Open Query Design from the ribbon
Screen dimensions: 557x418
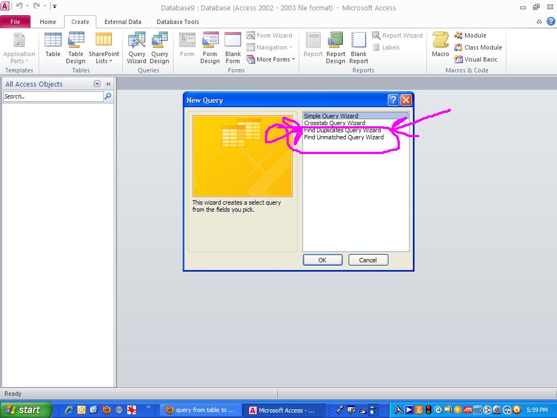click(159, 48)
